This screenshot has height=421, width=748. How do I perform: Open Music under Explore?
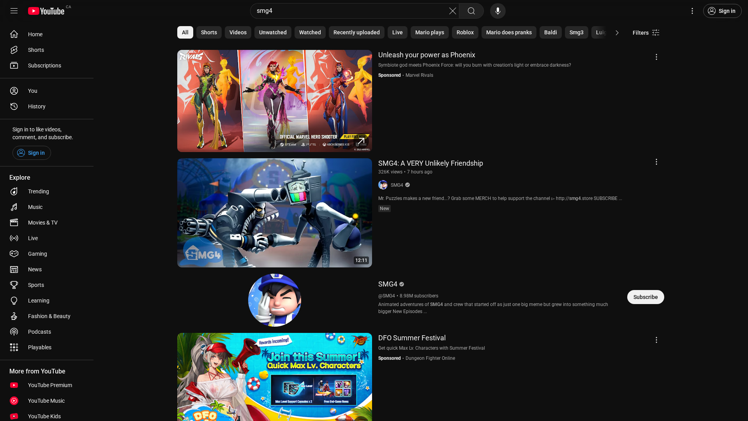click(x=47, y=207)
